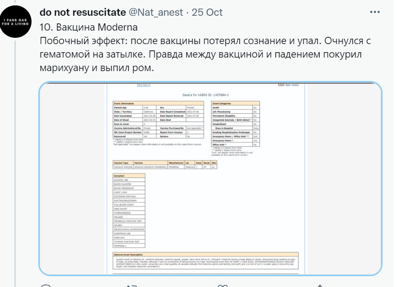The image size is (397, 287).
Task: Follow the 'Citation' link in the report
Action: pos(296,84)
